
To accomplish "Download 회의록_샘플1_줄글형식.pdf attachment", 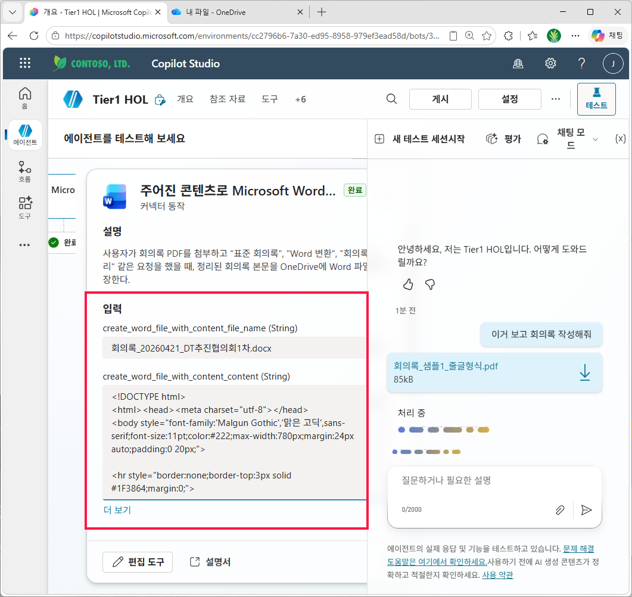I will click(584, 372).
